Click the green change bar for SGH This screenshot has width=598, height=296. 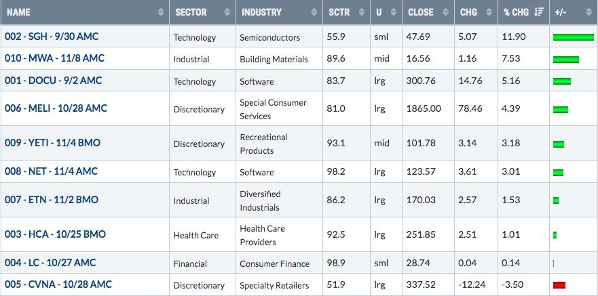point(573,37)
